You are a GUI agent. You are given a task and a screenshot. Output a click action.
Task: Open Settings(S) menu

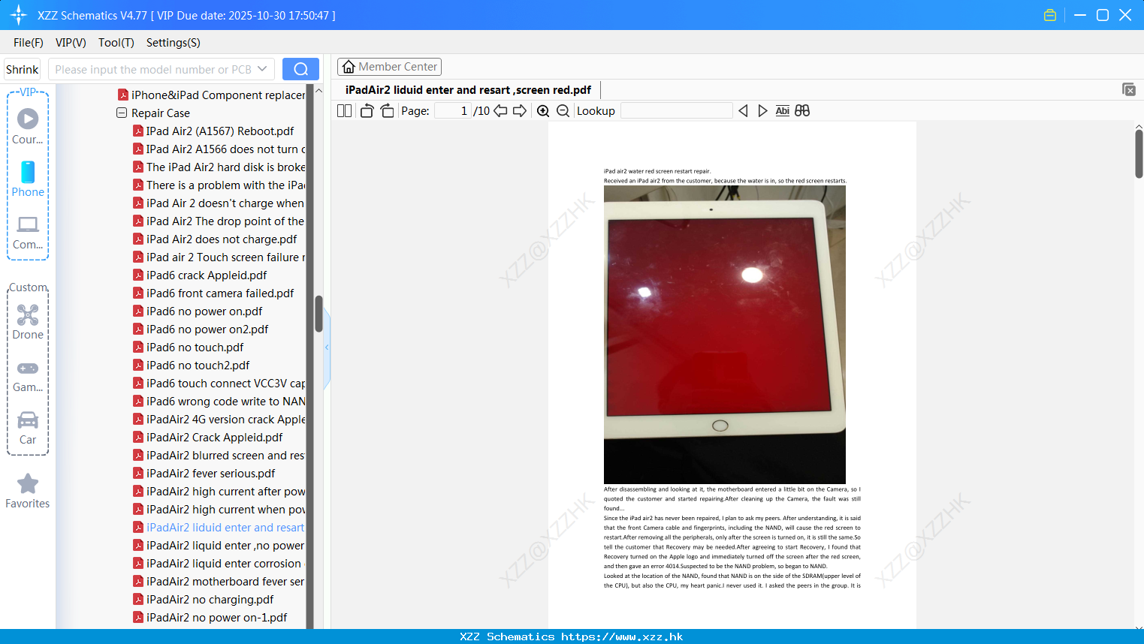pyautogui.click(x=174, y=43)
